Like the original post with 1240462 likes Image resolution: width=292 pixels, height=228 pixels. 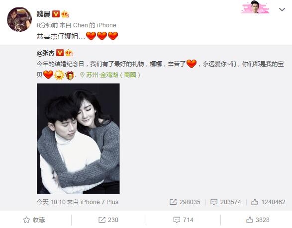pos(268,202)
